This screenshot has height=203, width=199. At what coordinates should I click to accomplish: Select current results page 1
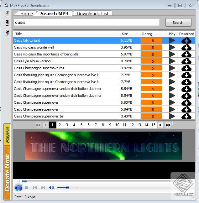pyautogui.click(x=53, y=125)
